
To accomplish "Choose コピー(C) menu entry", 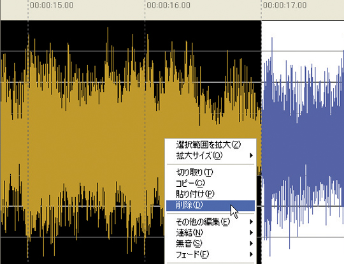I will tap(210, 183).
